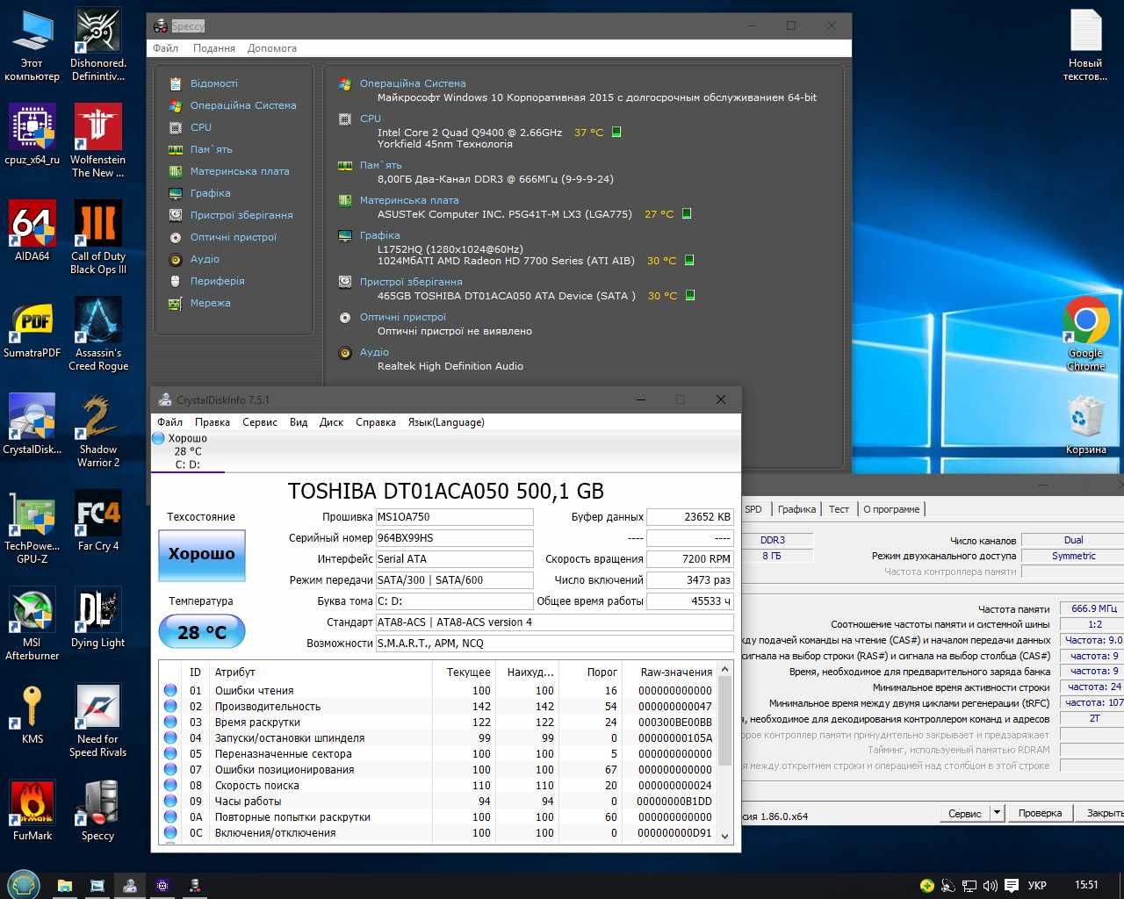Viewport: 1124px width, 899px height.
Task: Open SumatraPDF desktop shortcut
Action: (32, 327)
